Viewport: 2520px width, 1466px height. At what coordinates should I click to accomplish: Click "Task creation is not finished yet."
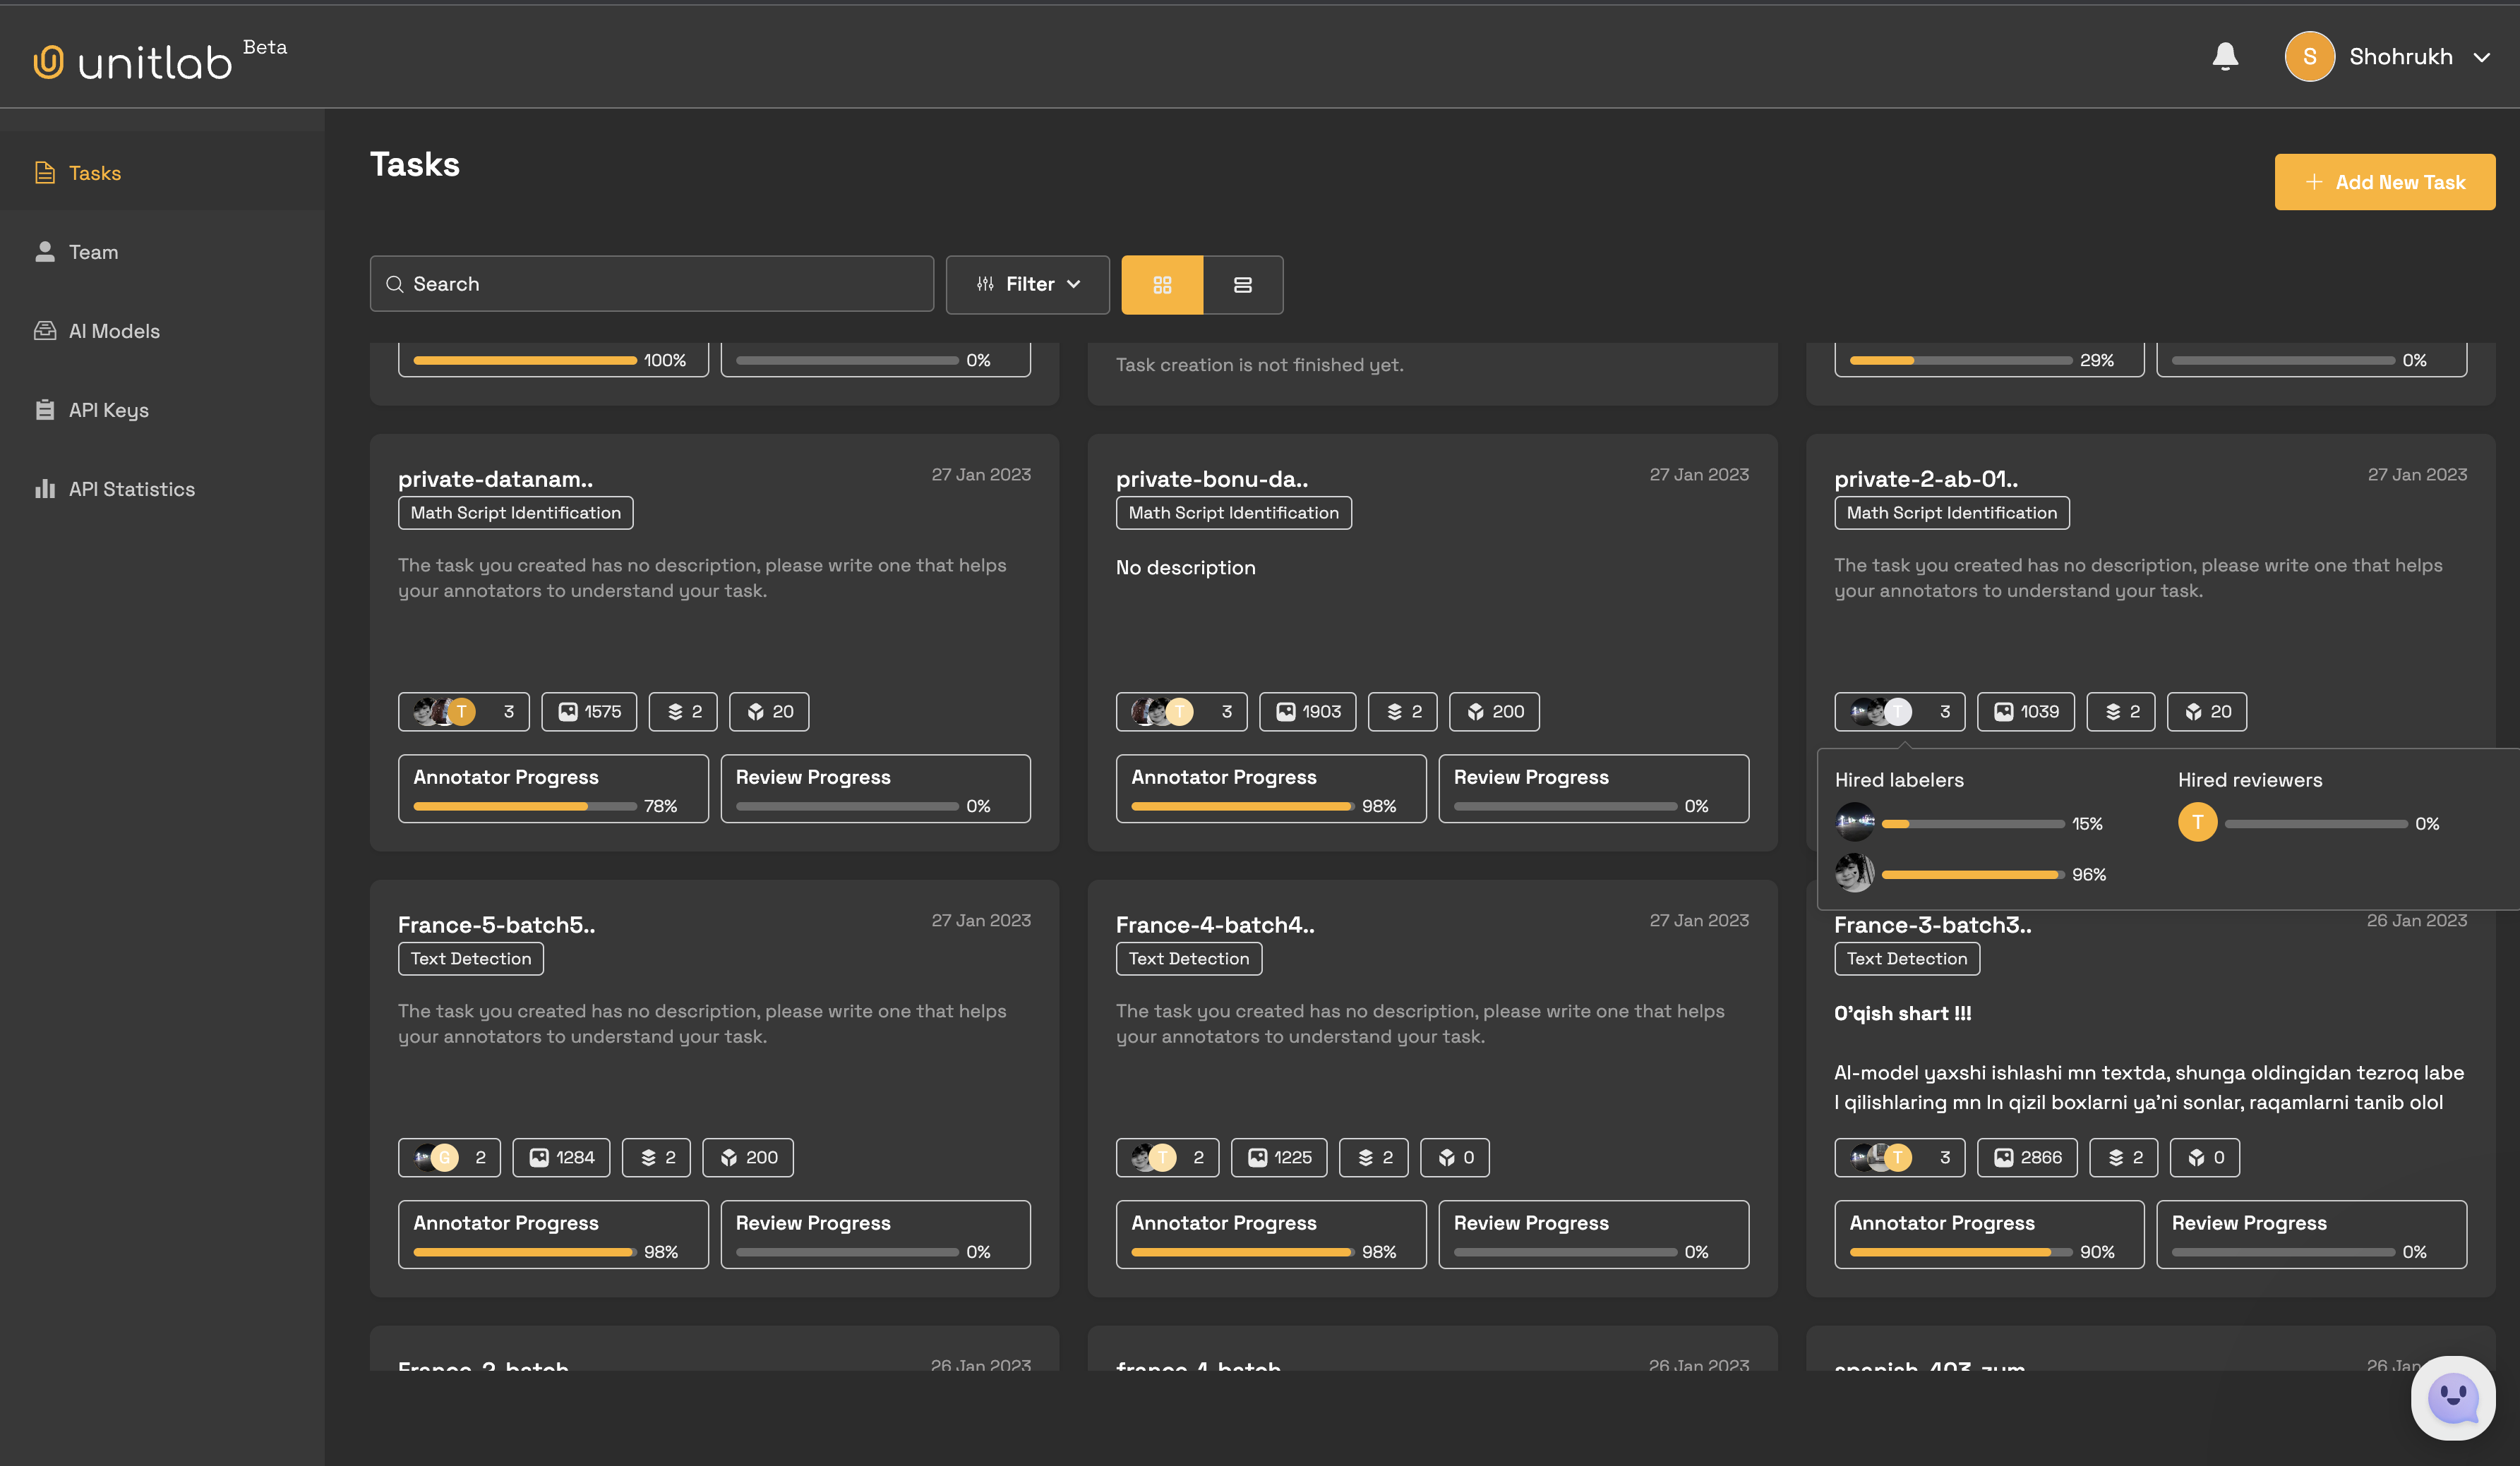click(1260, 365)
